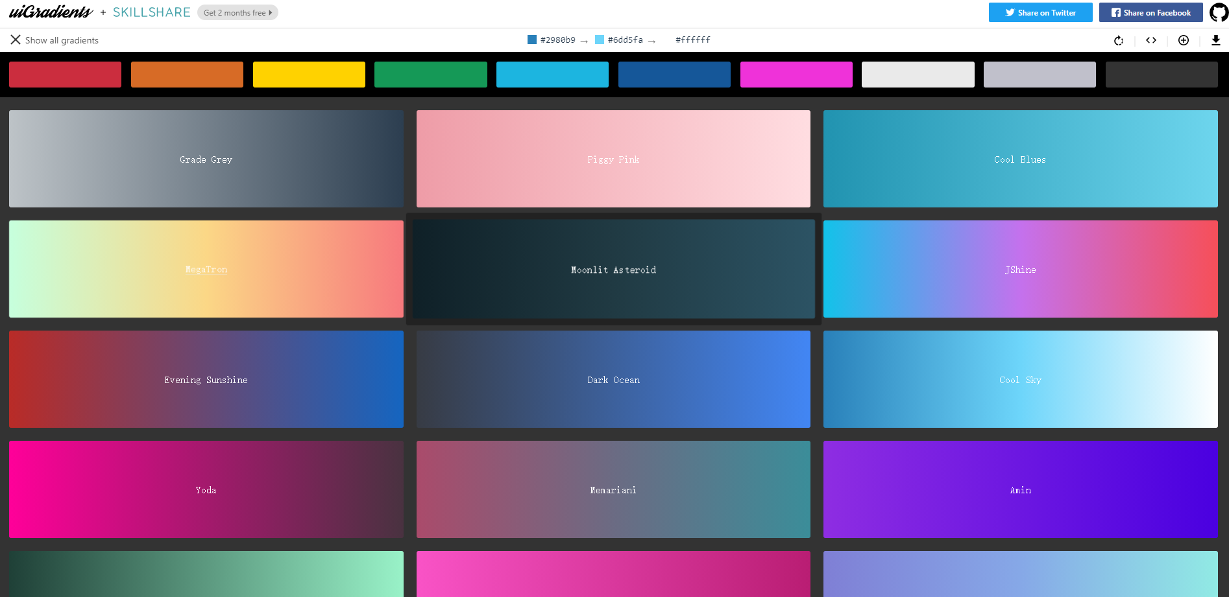Filter gradients by white swatch

pyautogui.click(x=918, y=75)
